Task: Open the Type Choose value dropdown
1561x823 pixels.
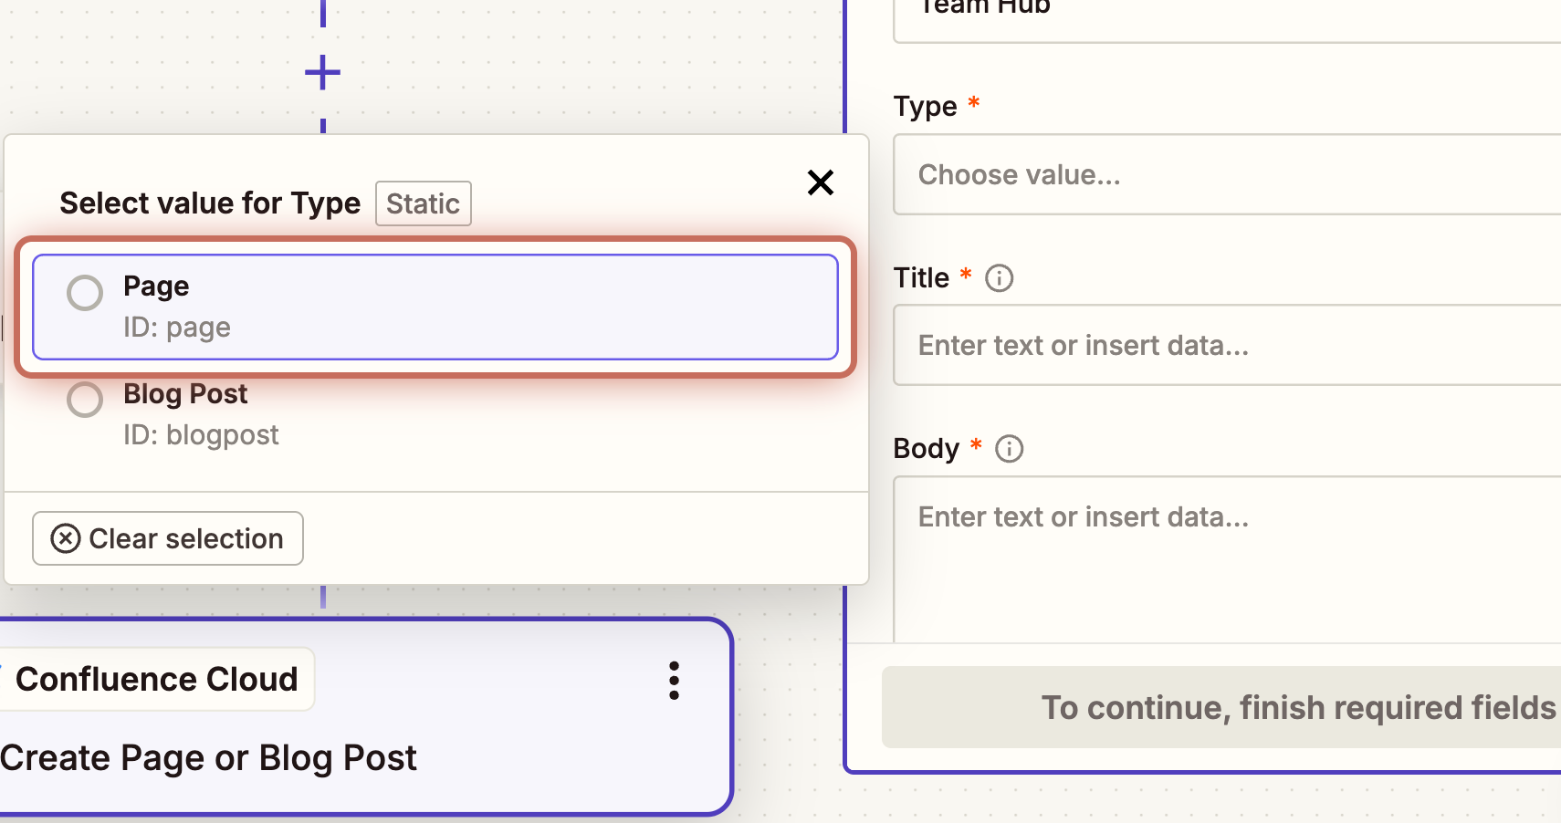Action: (x=1227, y=174)
